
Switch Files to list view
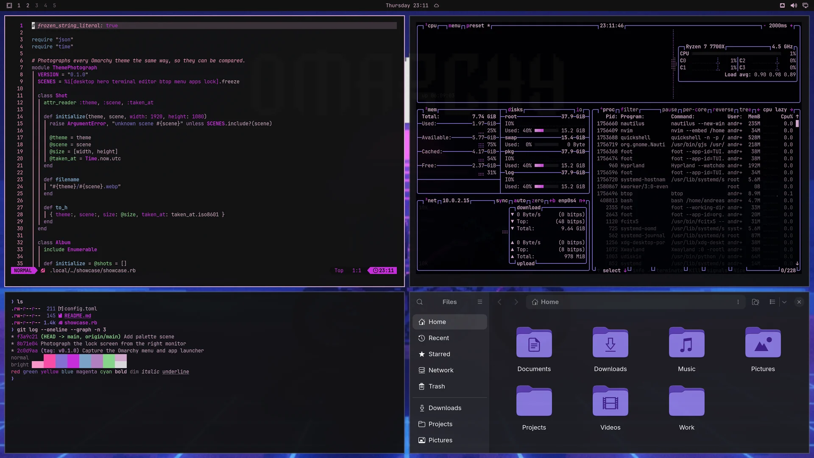click(772, 302)
